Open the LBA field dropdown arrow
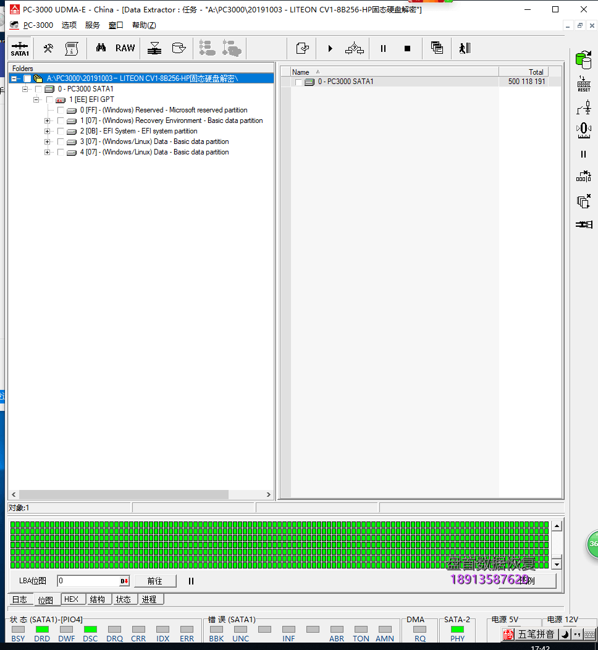Screen dimensions: 598x650 124,581
